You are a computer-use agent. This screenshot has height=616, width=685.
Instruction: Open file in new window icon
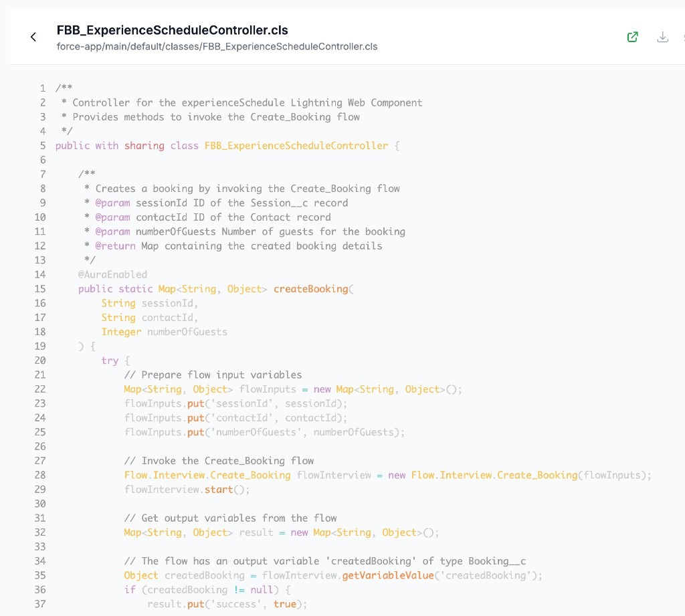tap(633, 37)
